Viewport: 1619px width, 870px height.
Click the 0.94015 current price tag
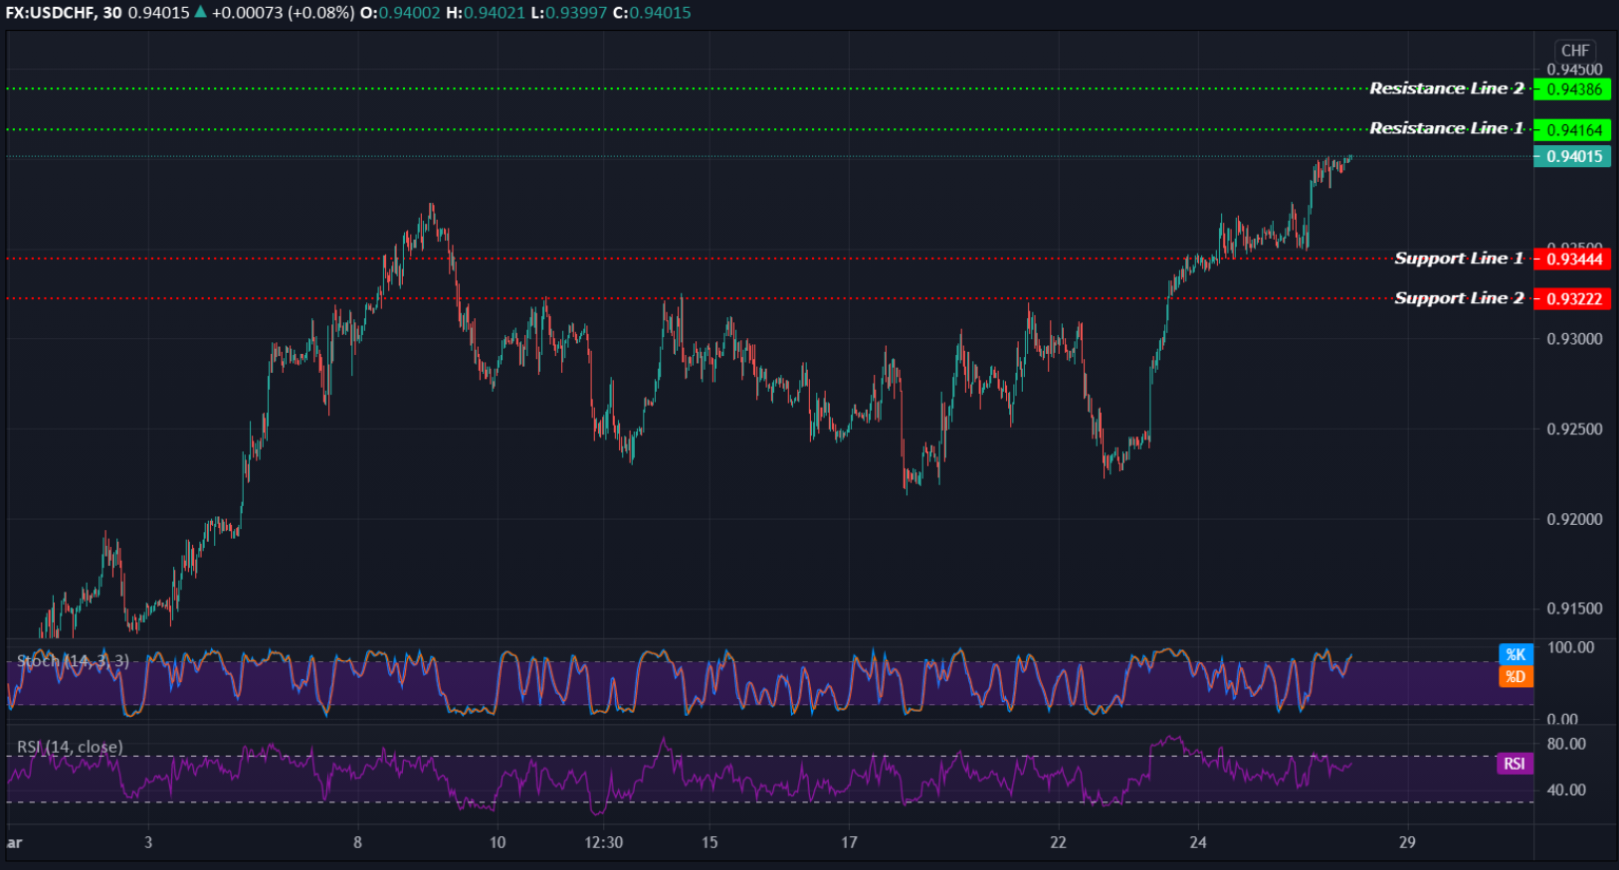(1572, 156)
